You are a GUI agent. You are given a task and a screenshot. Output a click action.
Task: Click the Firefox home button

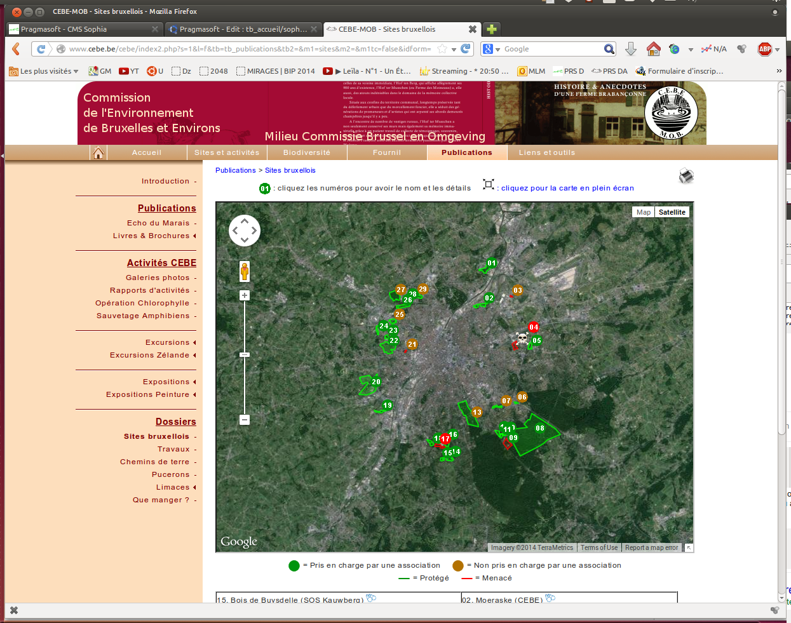654,49
